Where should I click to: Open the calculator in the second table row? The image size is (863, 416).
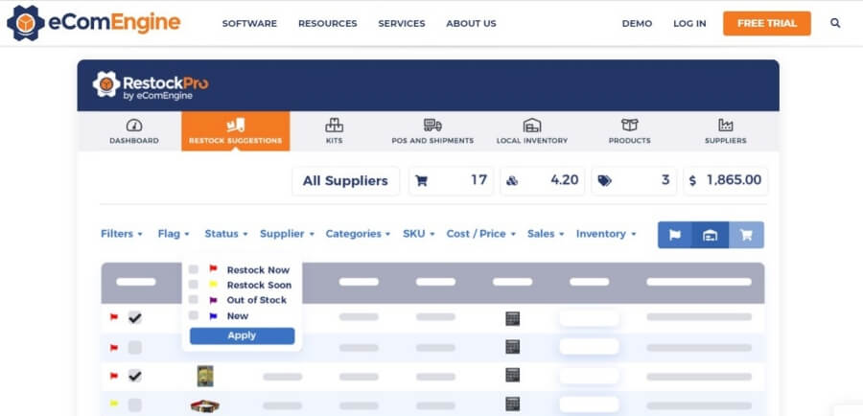[512, 347]
